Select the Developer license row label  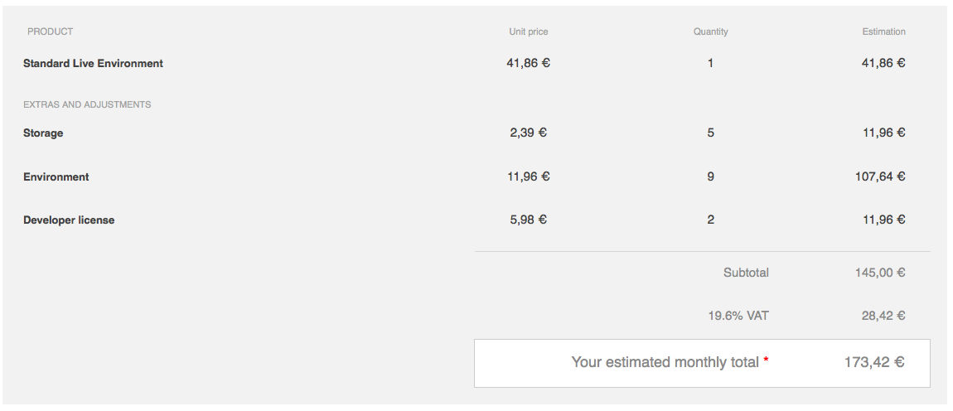coord(69,220)
